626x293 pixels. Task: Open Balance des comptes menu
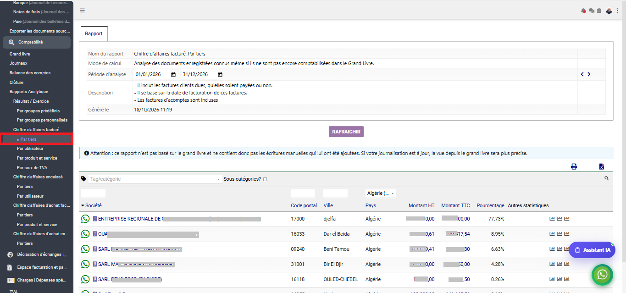30,73
